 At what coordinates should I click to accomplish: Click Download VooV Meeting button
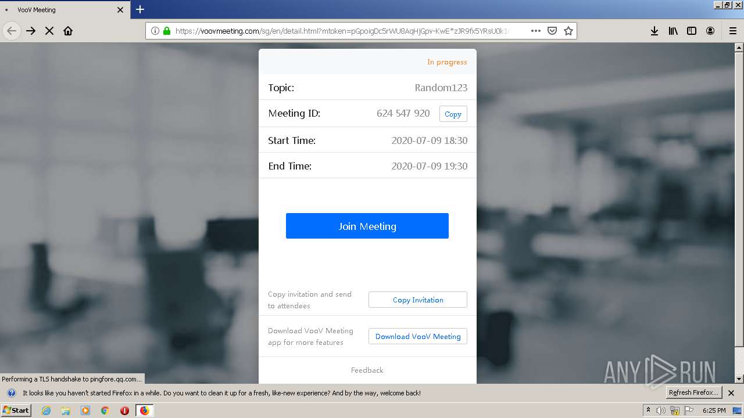coord(418,336)
